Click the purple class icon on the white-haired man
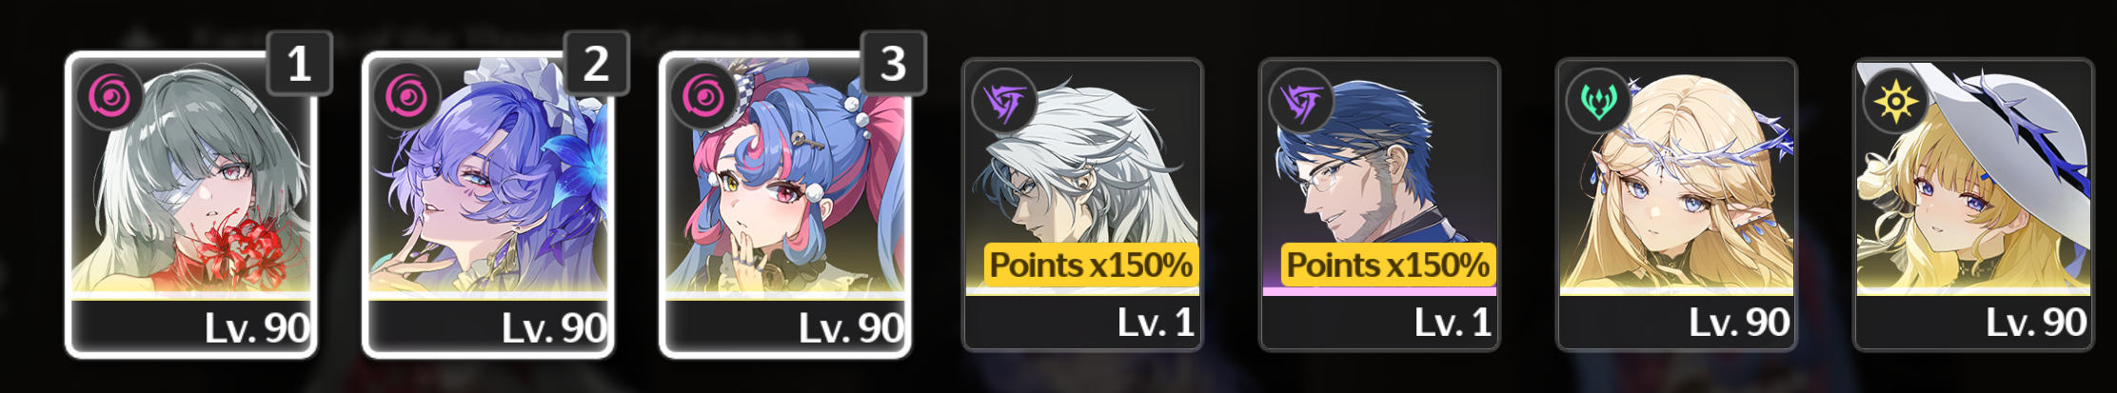2117x393 pixels. coord(1005,101)
